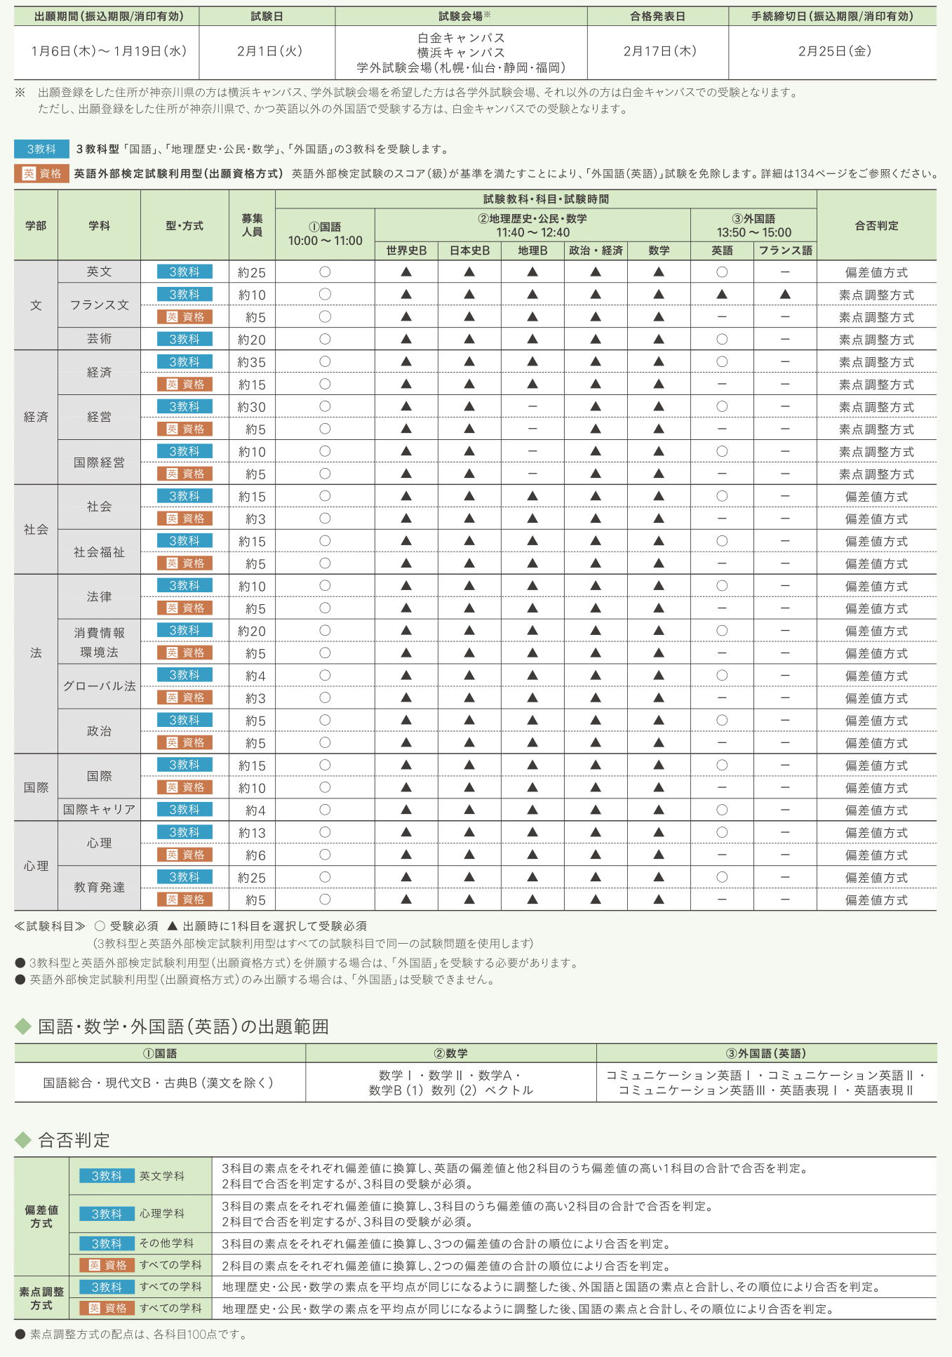The image size is (952, 1357).
Task: Click the '教育発達' department cell
Action: 99,888
